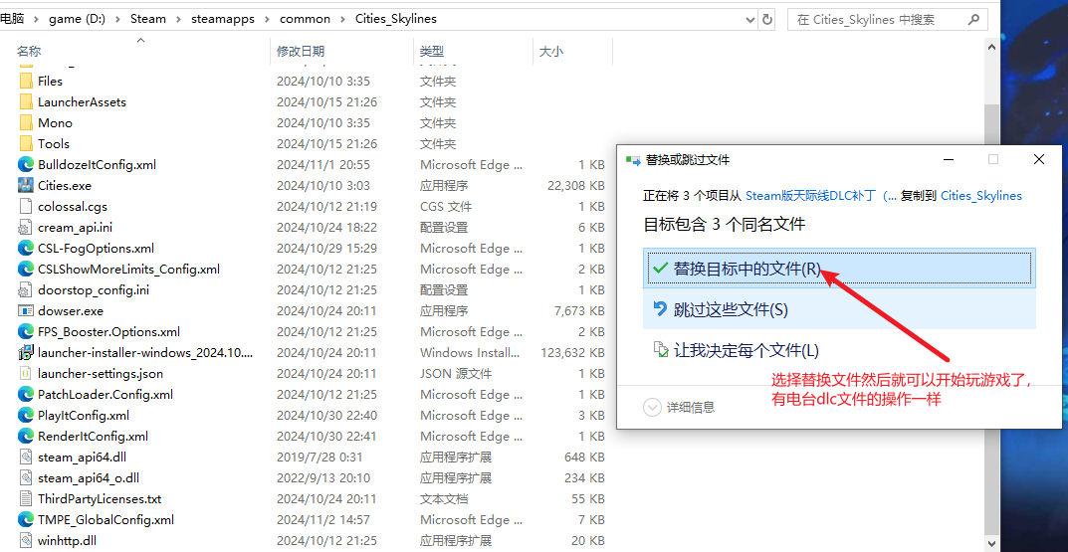Image resolution: width=1068 pixels, height=552 pixels.
Task: Click the Cities.exe size 22,308 KB
Action: 575,186
